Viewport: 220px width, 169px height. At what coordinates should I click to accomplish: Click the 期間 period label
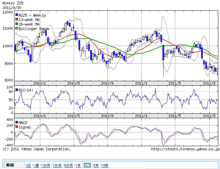pos(10,166)
